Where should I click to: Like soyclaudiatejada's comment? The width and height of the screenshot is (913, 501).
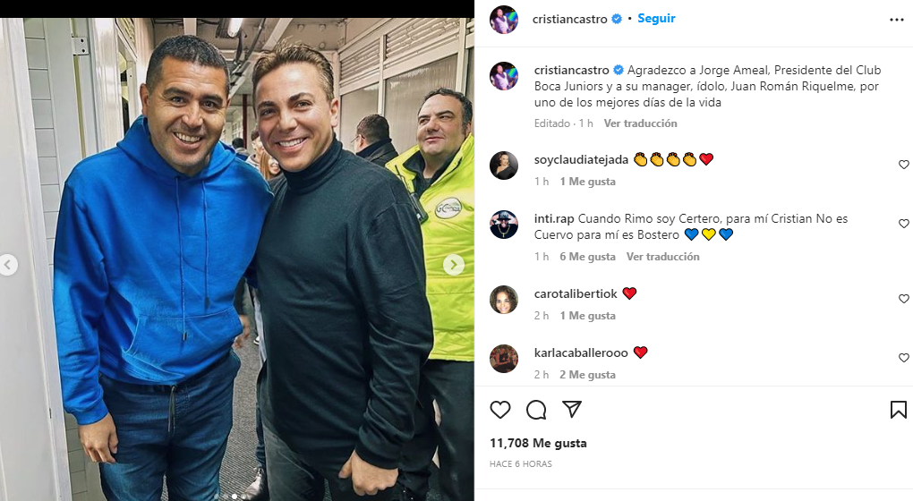click(x=904, y=165)
